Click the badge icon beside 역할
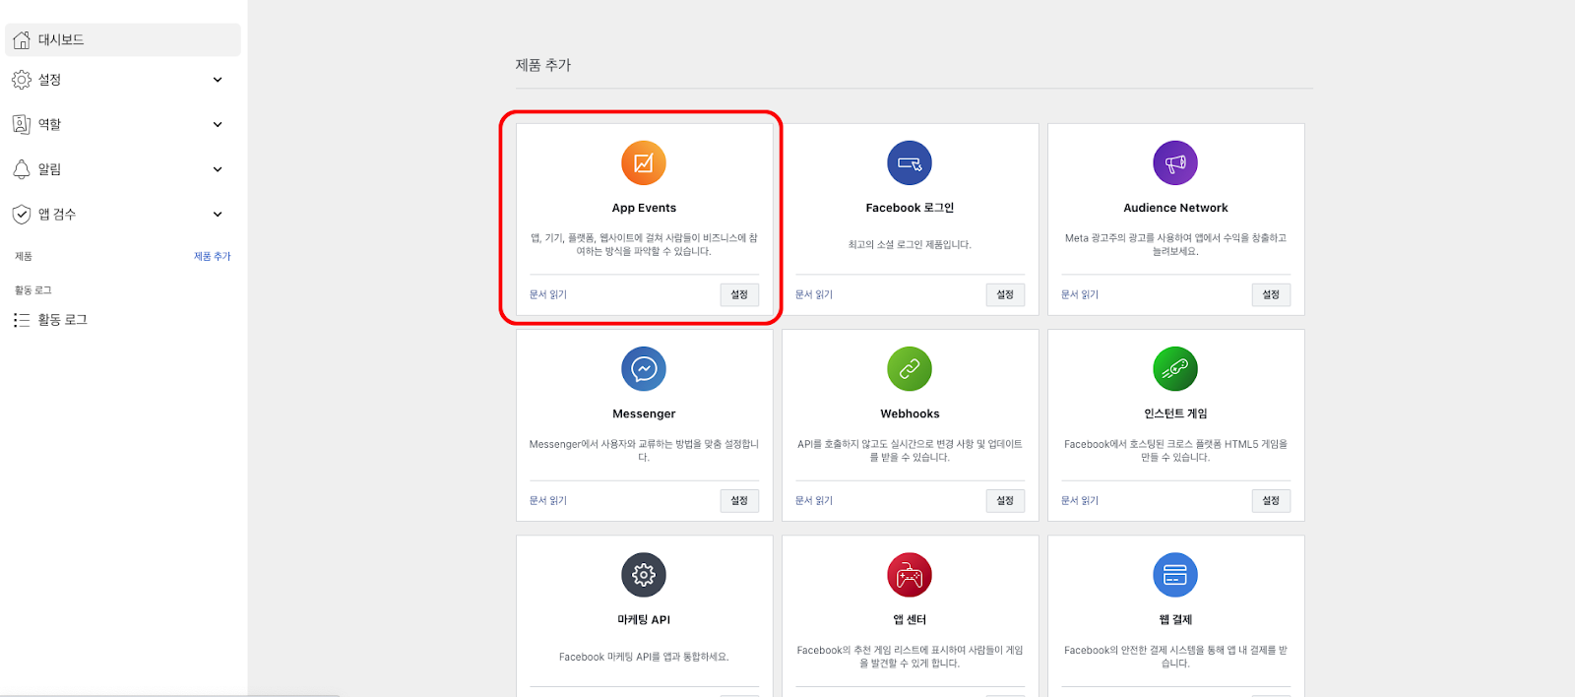Screen dimensions: 1575x697 point(22,124)
